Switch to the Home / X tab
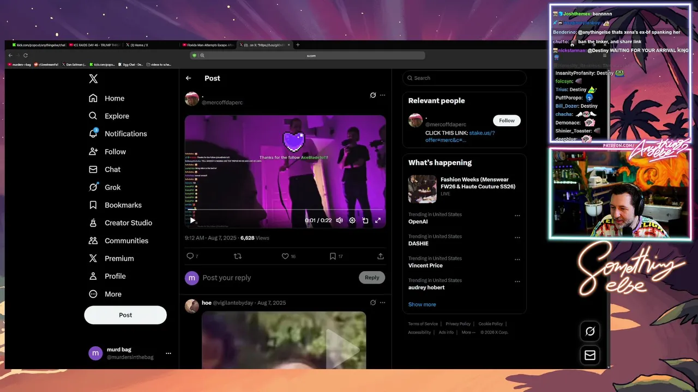Viewport: 698px width, 392px height. 137,45
